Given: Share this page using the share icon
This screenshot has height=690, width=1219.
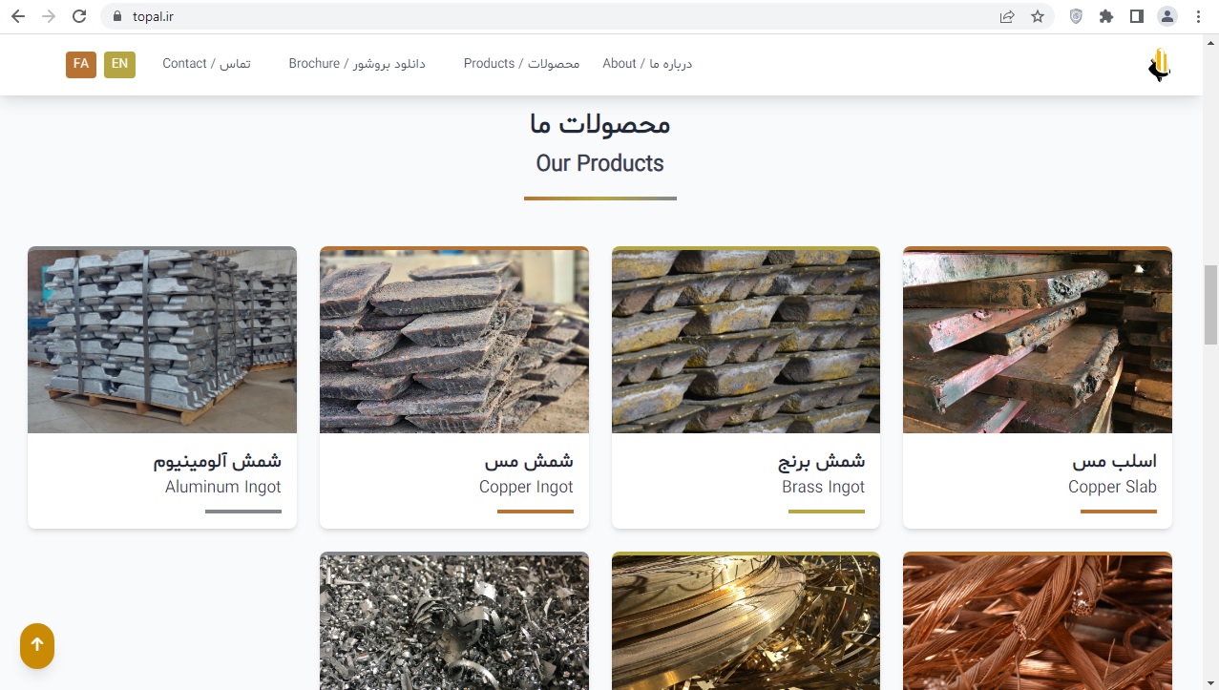Looking at the screenshot, I should click(x=1007, y=16).
